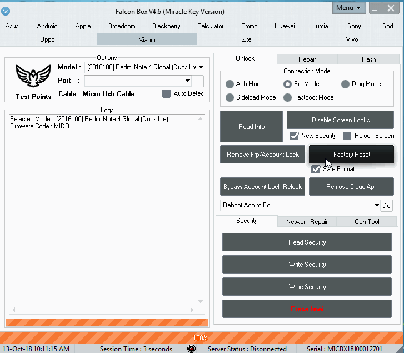Switch to the Flash tab
The height and width of the screenshot is (353, 404).
point(368,59)
